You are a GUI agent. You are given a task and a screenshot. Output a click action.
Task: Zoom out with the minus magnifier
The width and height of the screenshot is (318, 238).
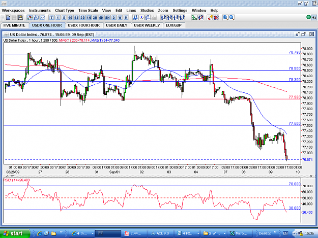pyautogui.click(x=232, y=18)
